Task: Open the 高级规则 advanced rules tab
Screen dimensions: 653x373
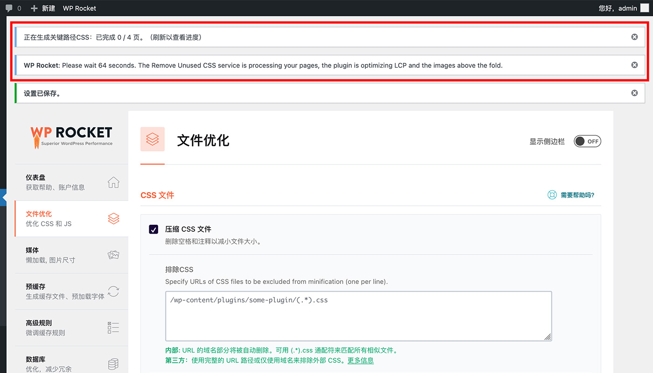Action: pyautogui.click(x=71, y=328)
